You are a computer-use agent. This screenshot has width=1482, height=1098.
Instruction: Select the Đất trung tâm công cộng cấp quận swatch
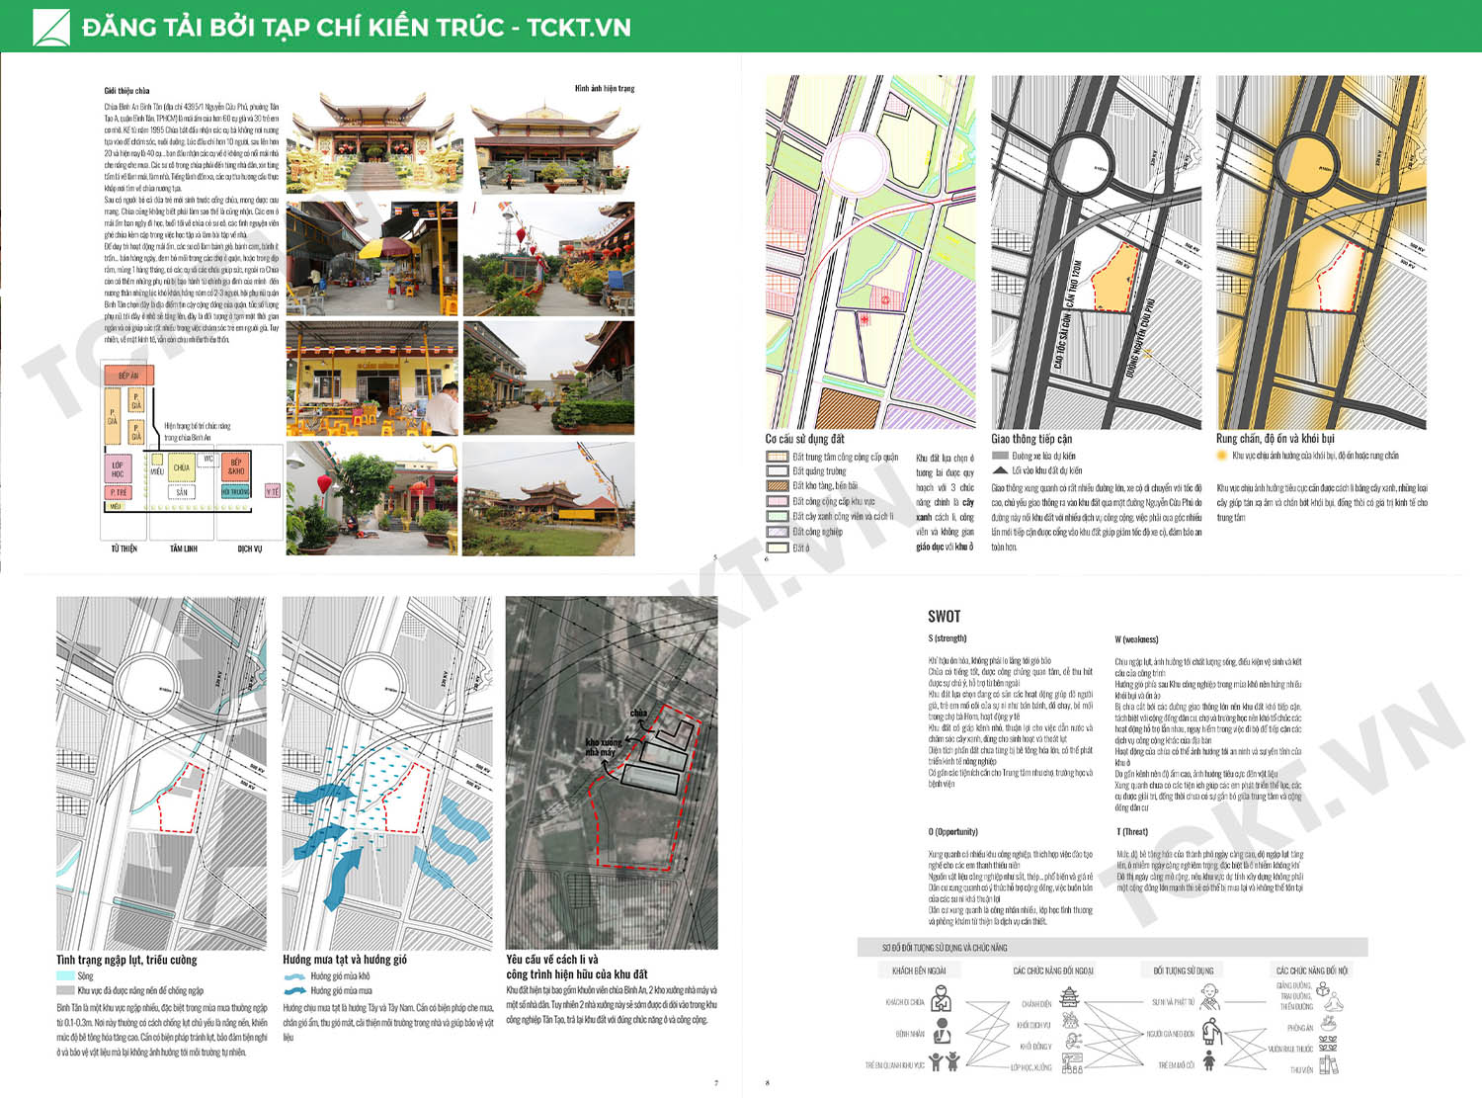[777, 457]
